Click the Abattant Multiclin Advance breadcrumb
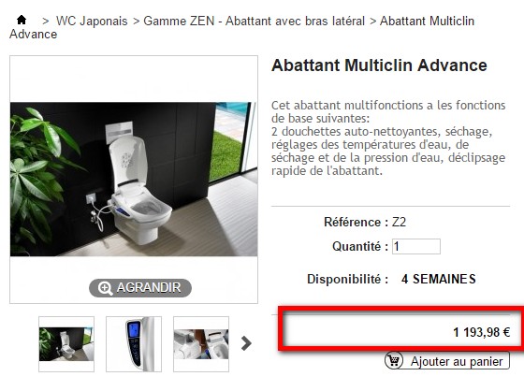524x391 pixels. 241,27
